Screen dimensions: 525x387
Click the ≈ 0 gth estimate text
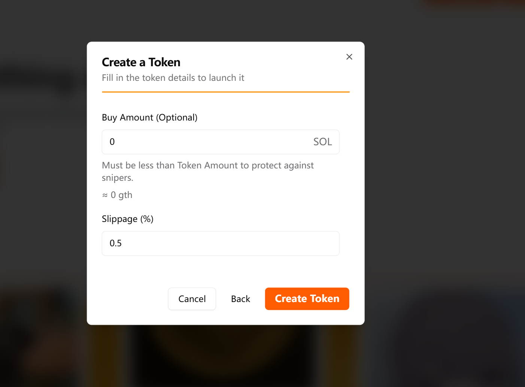[117, 195]
